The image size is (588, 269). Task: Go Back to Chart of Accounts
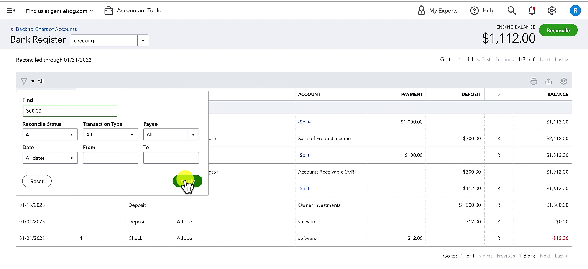pos(44,29)
